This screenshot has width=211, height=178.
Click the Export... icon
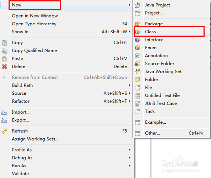coord(4,120)
